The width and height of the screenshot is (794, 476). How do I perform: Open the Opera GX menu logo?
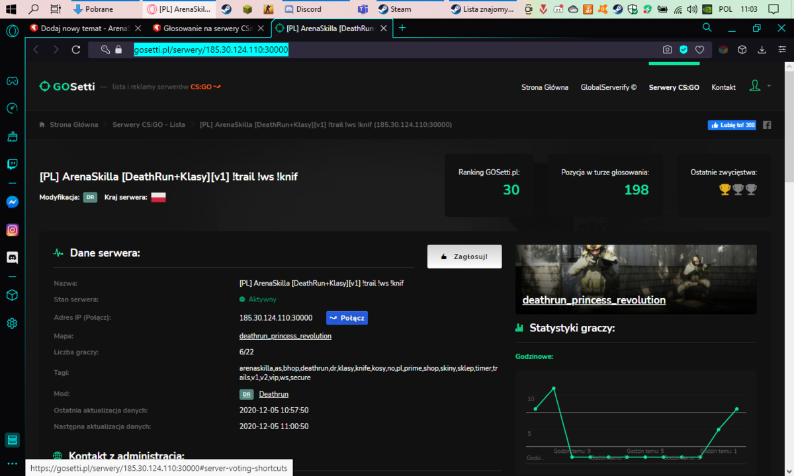click(x=12, y=30)
